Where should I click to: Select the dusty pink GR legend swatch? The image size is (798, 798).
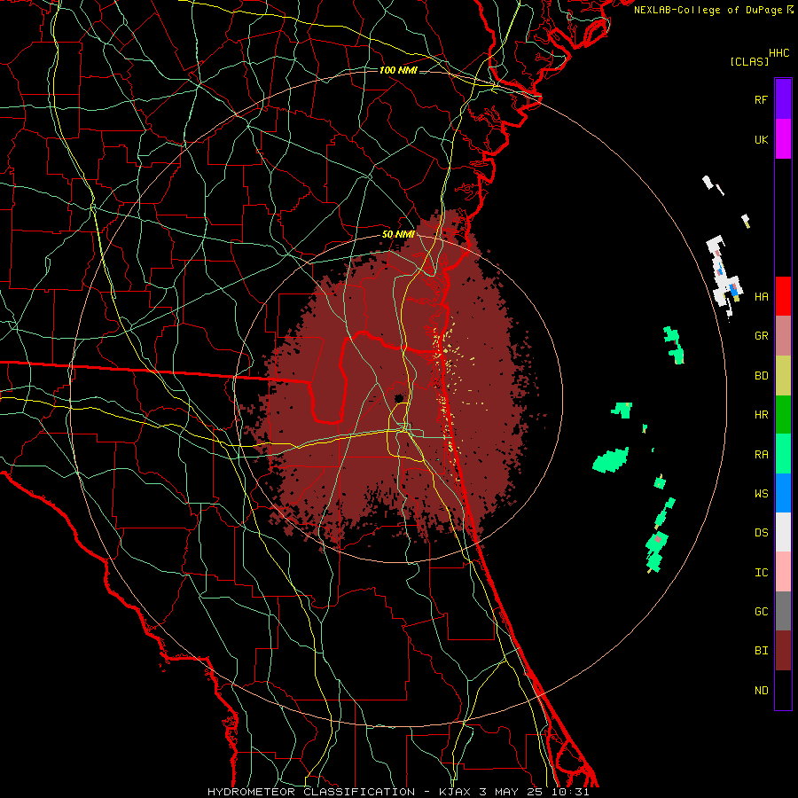(783, 335)
